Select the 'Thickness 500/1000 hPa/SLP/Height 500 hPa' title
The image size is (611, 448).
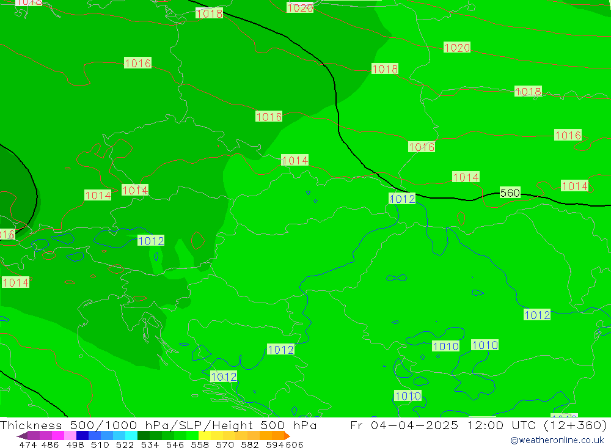coord(158,425)
